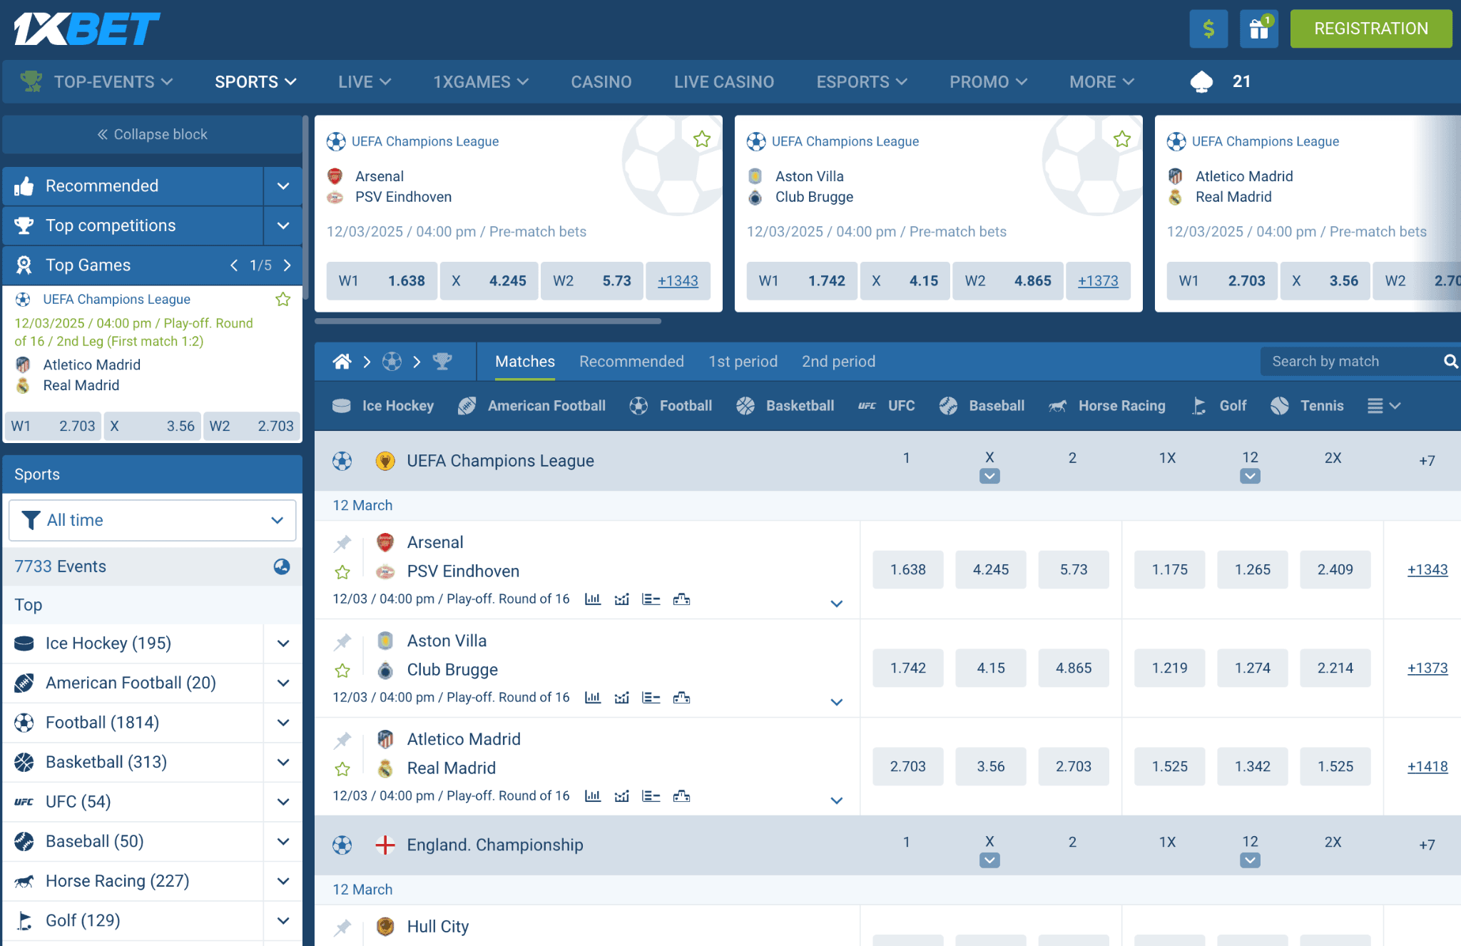Open +1343 additional bets for Arsenal match

point(1426,569)
